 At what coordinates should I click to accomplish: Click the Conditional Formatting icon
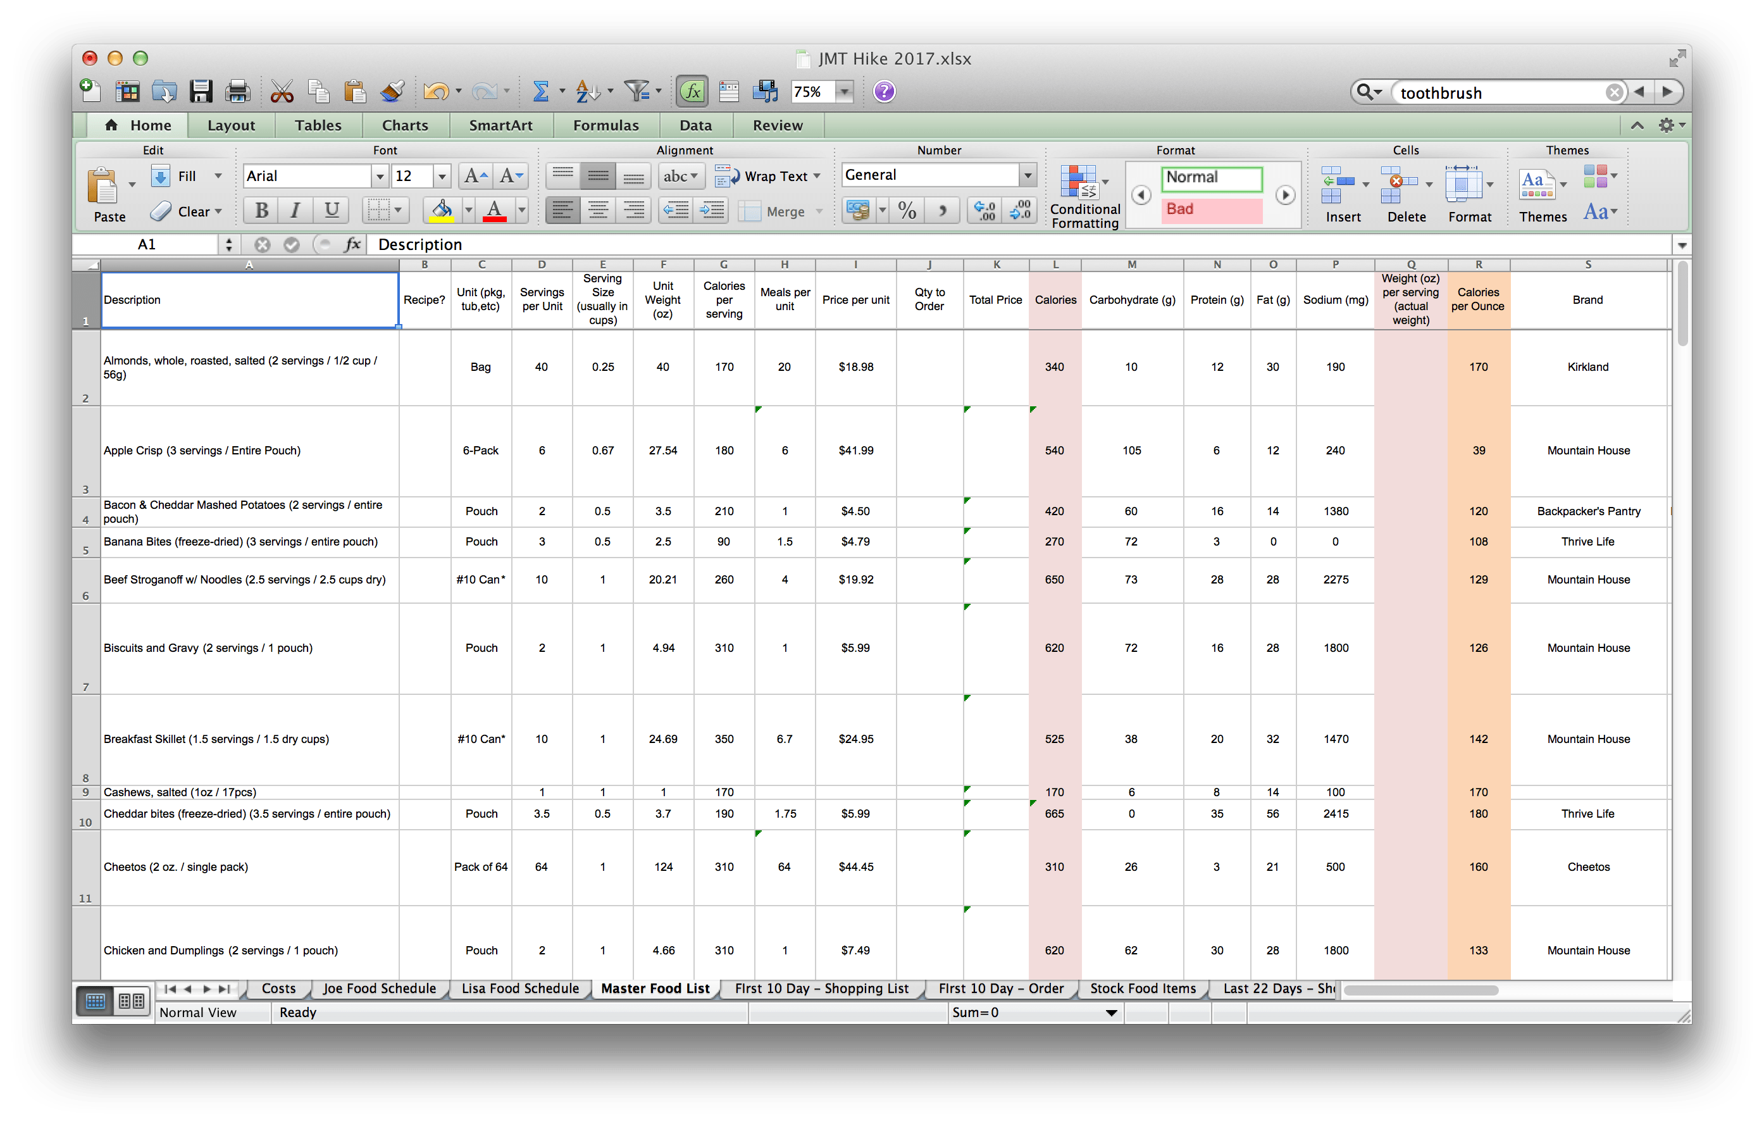[1079, 183]
